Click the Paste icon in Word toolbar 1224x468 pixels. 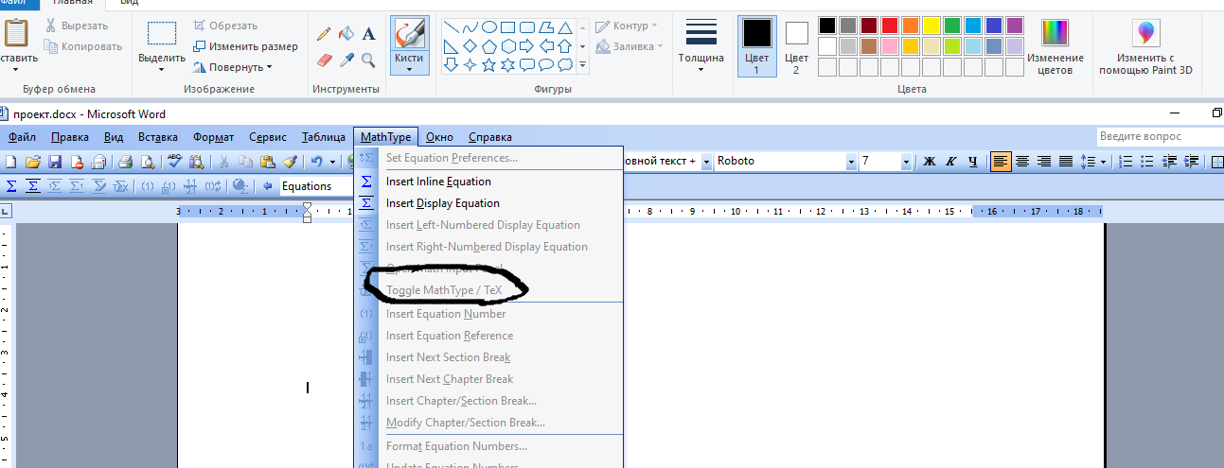point(268,162)
